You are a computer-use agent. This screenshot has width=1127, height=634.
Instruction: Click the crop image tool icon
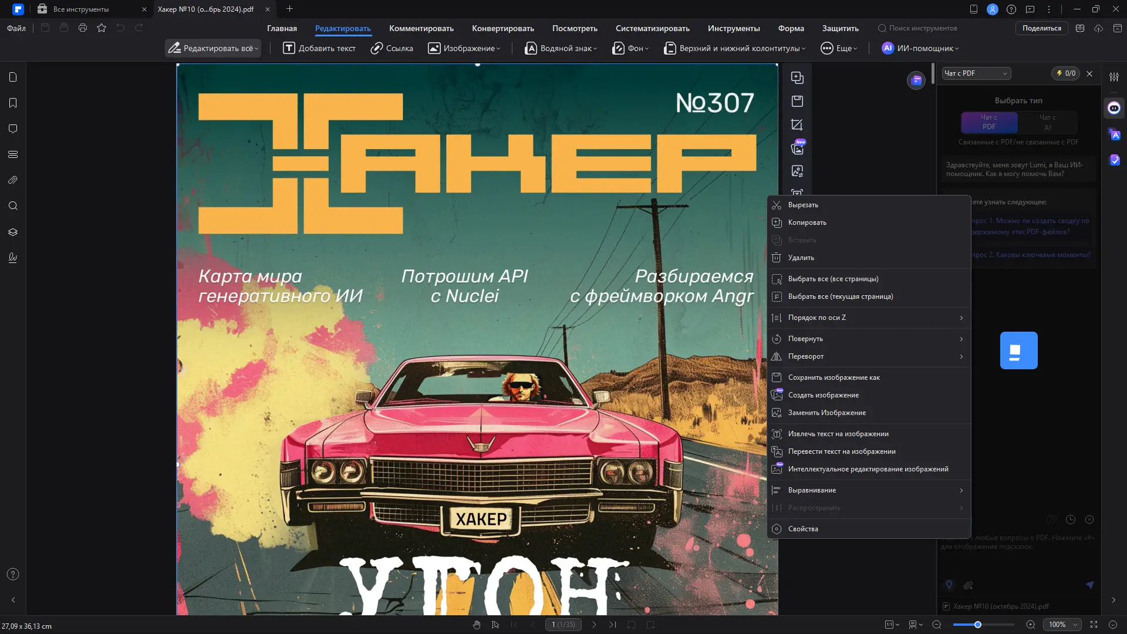point(797,124)
